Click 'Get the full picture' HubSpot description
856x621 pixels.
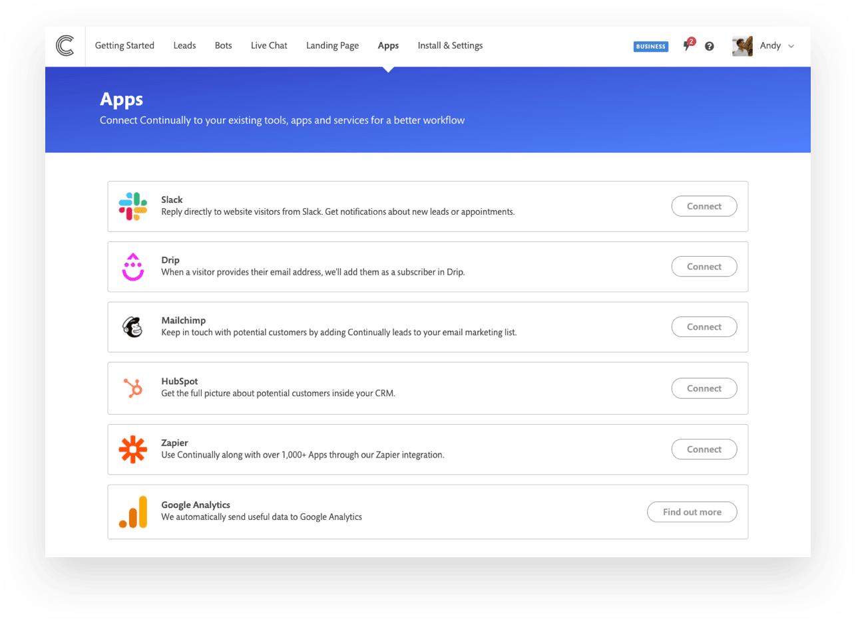(278, 394)
